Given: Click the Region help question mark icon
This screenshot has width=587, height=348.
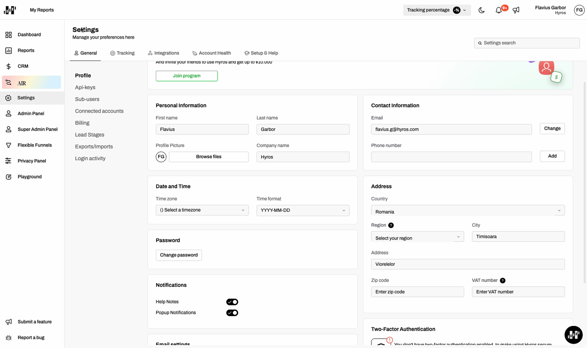Looking at the screenshot, I should [391, 225].
